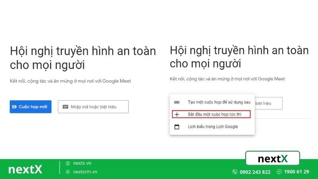Click the white nextX logo in footer
The width and height of the screenshot is (318, 179).
pos(25,169)
